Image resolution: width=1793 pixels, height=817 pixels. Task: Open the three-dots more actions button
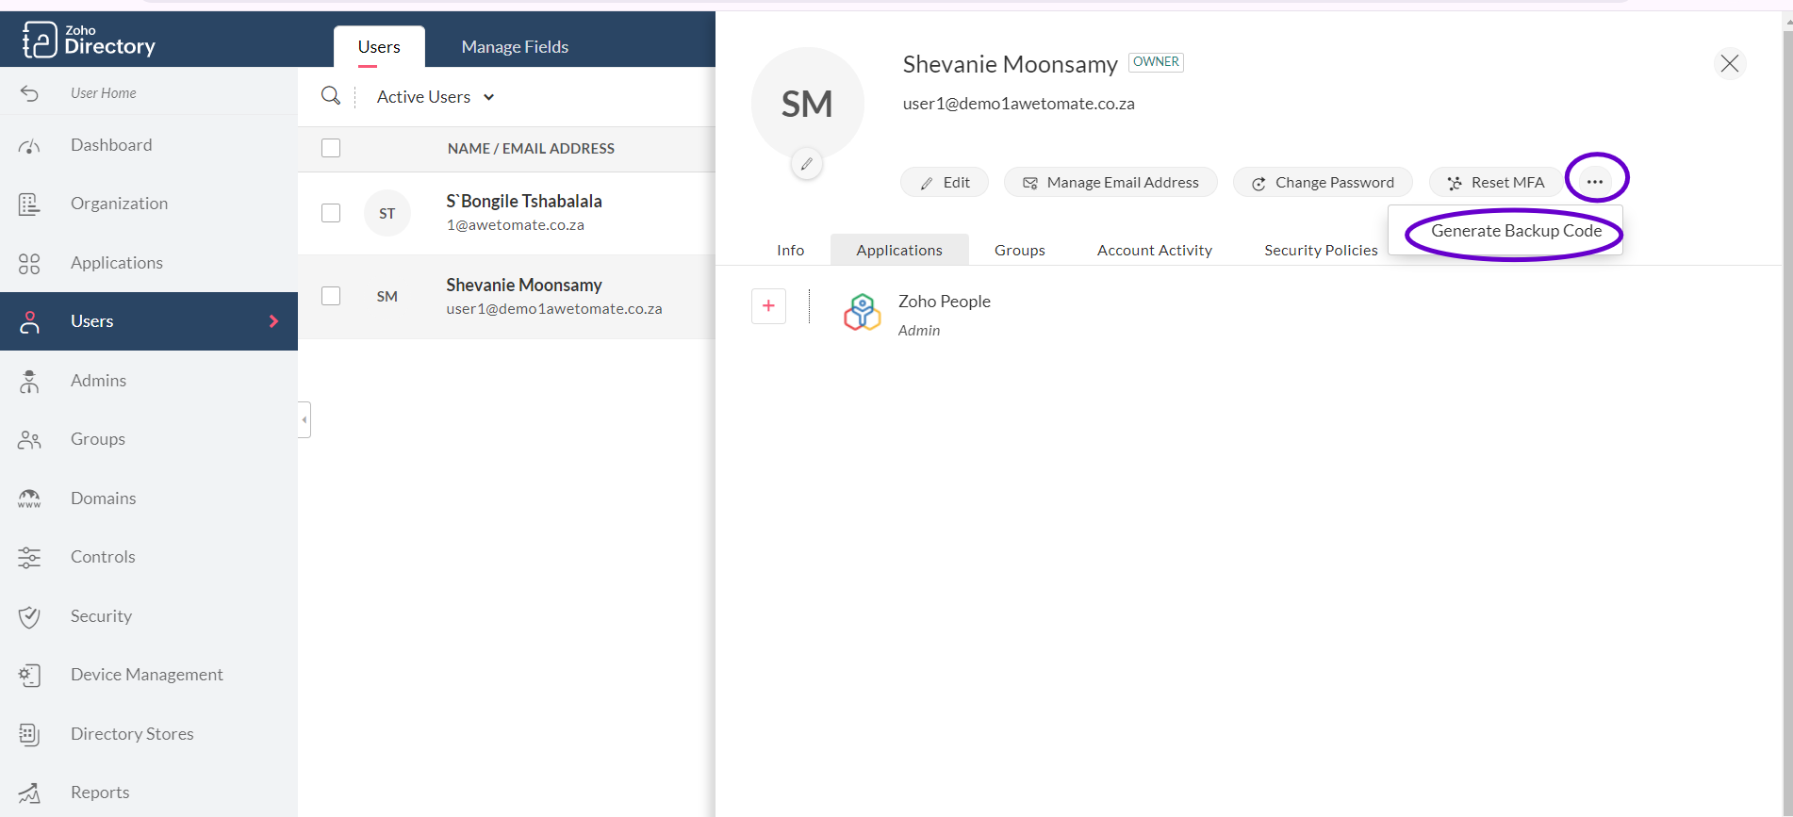(x=1595, y=182)
